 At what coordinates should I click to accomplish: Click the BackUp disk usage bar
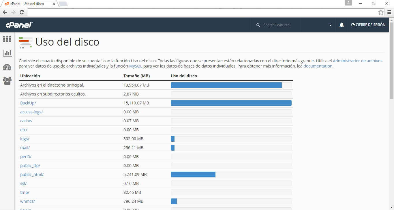click(231, 103)
